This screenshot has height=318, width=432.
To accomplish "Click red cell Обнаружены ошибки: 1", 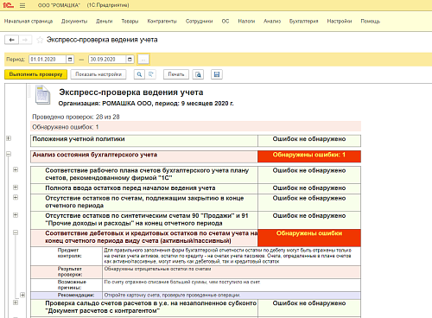I will pyautogui.click(x=309, y=156).
